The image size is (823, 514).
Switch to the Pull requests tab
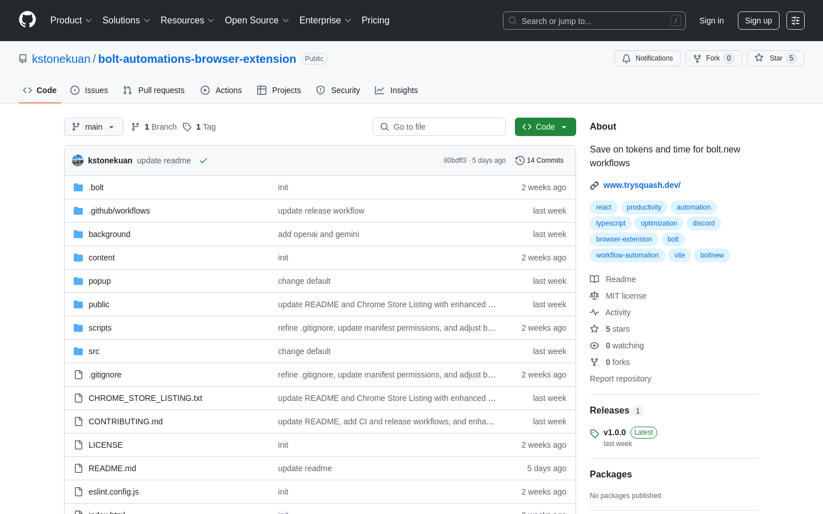(154, 90)
